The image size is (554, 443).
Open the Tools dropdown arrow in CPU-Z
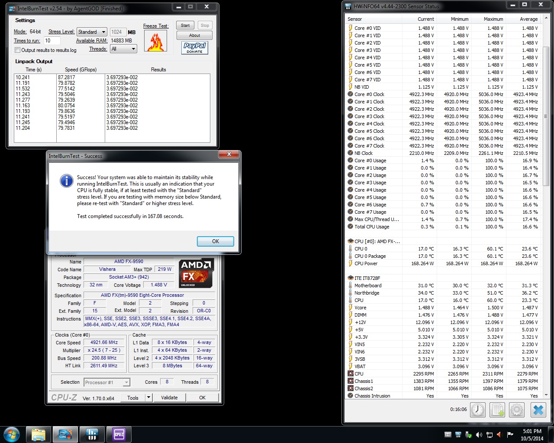point(148,398)
